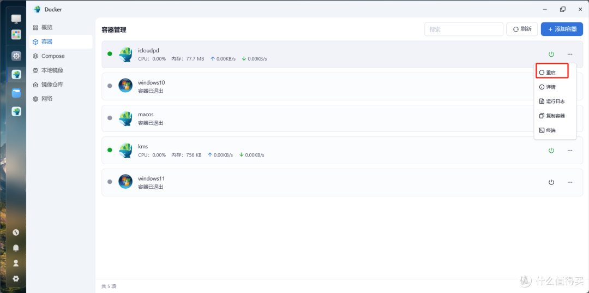Power on the windows11 container
589x293 pixels.
pyautogui.click(x=551, y=182)
